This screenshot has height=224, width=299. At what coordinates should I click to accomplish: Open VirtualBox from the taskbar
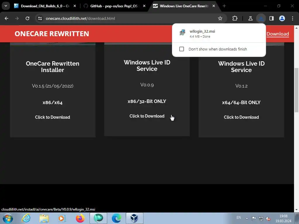pos(134,218)
